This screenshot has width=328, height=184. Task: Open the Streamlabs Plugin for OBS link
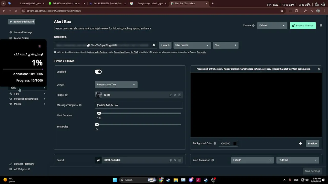point(126,52)
